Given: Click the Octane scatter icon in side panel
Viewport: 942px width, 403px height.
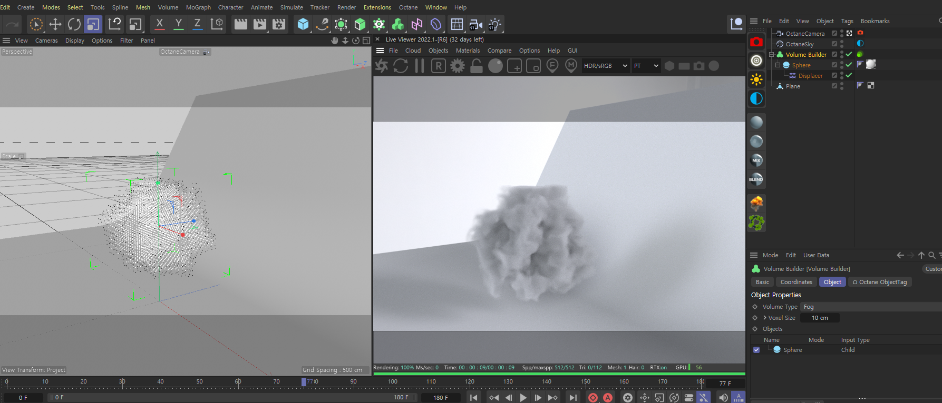Looking at the screenshot, I should click(x=756, y=223).
